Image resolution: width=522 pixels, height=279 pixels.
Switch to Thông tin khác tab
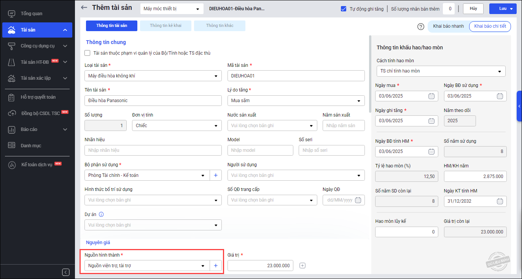pos(220,26)
